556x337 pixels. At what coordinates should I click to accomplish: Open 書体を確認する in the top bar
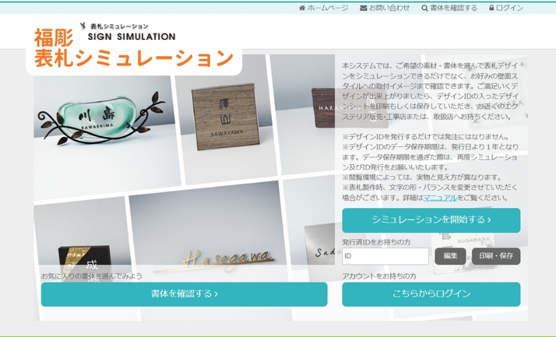453,8
